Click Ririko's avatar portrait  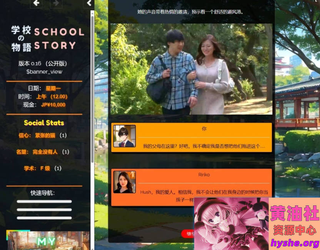tap(124, 182)
